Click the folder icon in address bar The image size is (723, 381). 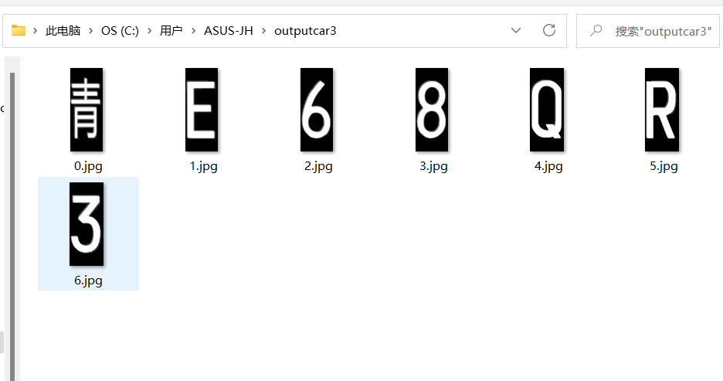[19, 30]
